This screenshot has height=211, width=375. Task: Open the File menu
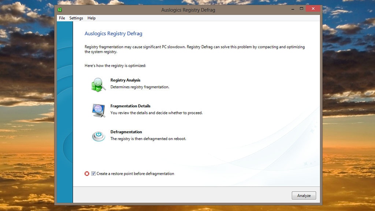click(62, 18)
